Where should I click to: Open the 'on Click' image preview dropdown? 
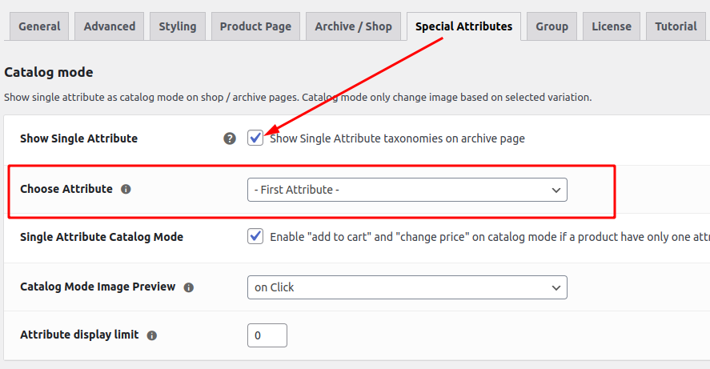point(407,287)
